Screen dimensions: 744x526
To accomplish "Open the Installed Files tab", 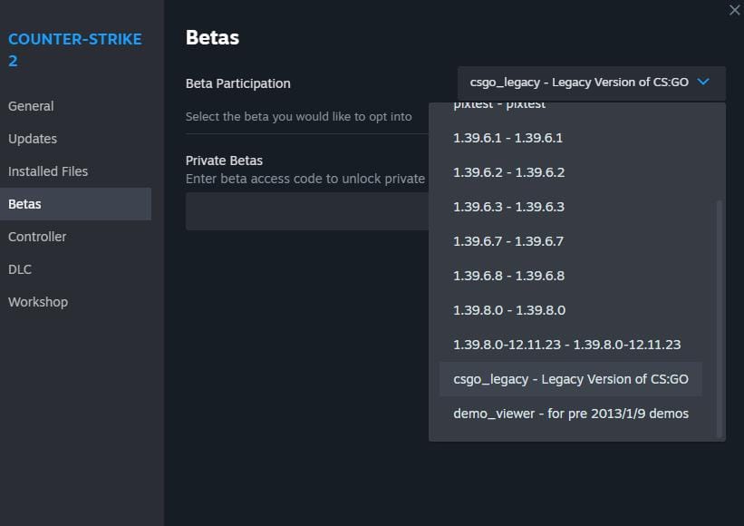I will click(48, 171).
